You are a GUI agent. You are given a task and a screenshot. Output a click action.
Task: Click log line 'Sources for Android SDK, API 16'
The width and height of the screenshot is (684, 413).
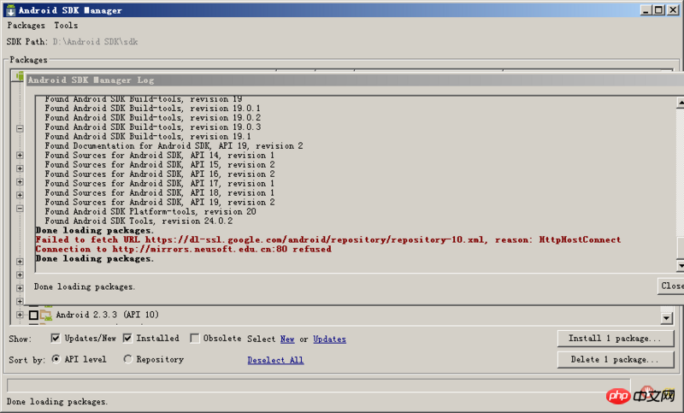point(159,174)
